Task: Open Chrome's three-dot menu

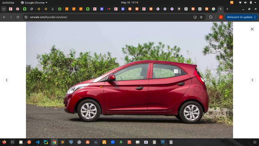Action: click(255, 17)
